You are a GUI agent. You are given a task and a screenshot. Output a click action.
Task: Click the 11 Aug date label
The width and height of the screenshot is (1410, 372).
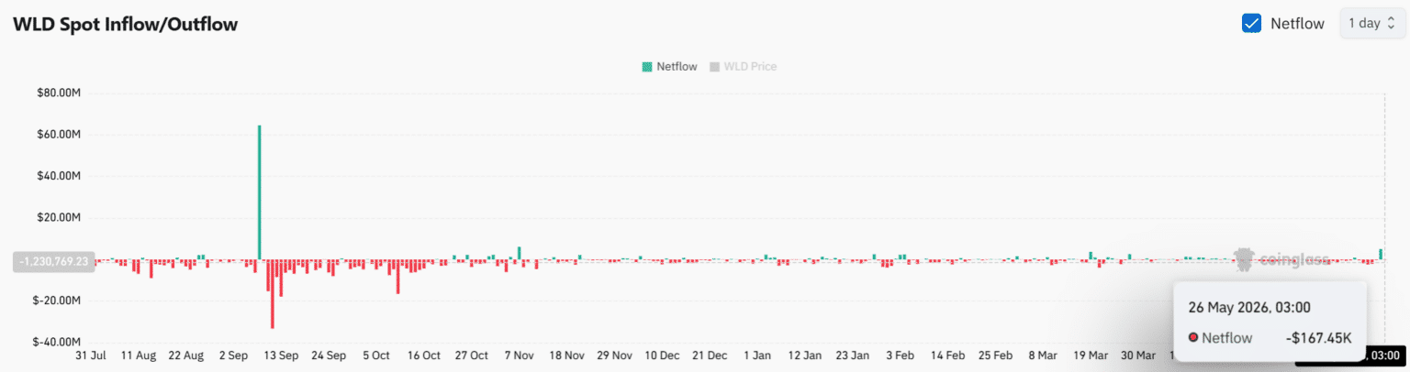[x=140, y=356]
